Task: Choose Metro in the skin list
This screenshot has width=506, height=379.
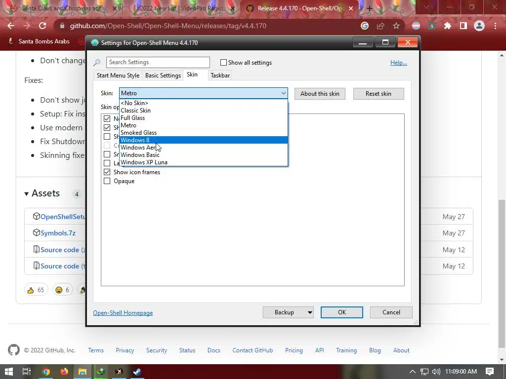Action: click(203, 125)
